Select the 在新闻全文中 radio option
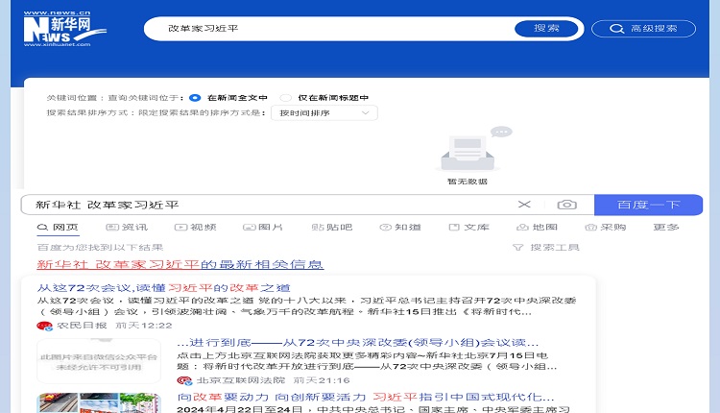 click(x=195, y=98)
